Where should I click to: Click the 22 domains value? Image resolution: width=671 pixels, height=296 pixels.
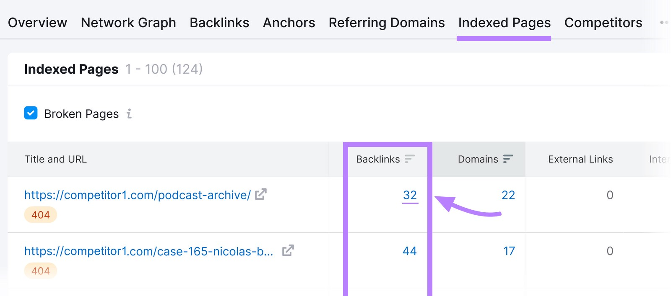tap(508, 195)
